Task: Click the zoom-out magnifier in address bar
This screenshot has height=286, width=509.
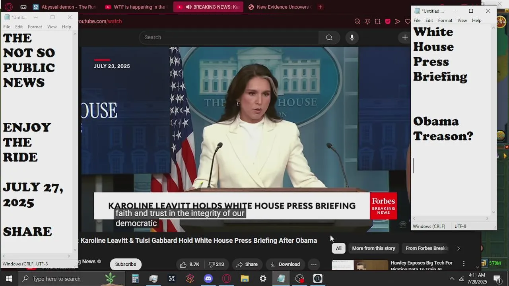Action: click(x=357, y=21)
